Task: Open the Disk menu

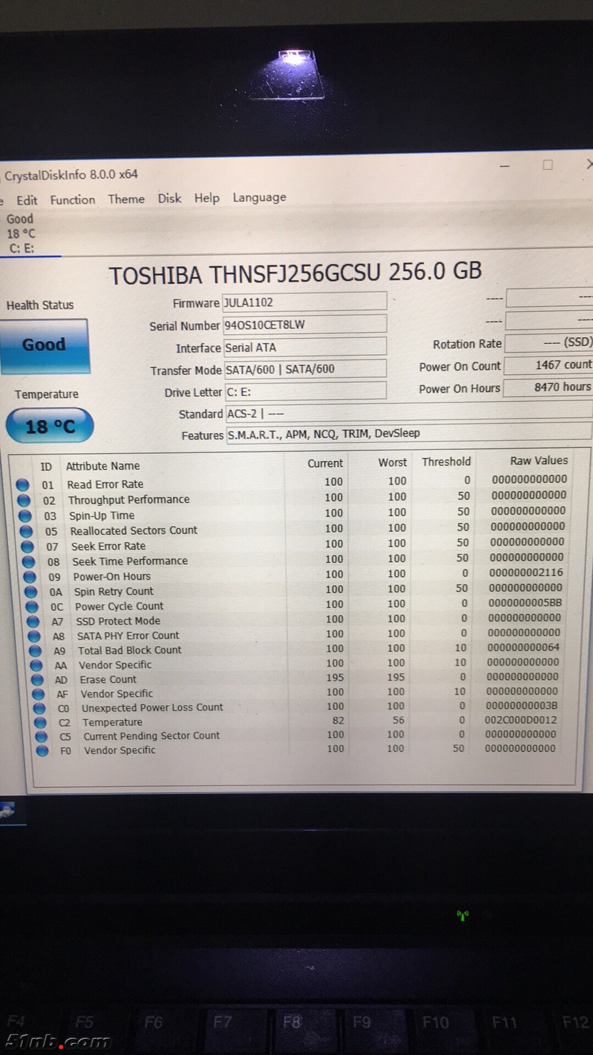Action: 170,199
